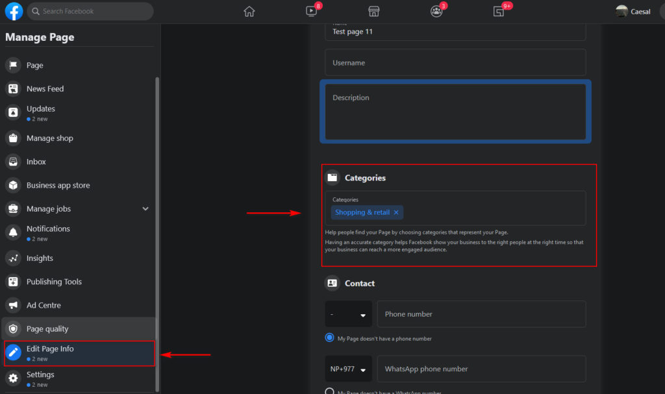The width and height of the screenshot is (665, 394).
Task: Click the News Feed sidebar icon
Action: click(13, 89)
